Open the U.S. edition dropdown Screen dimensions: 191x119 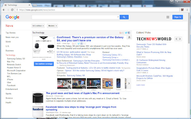point(38,26)
